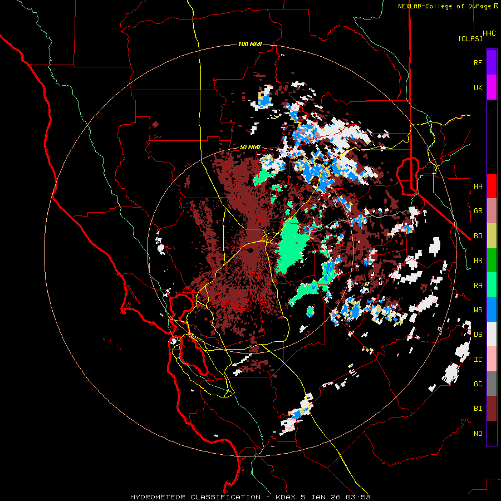
Task: Click the purple RF legend swatch
Action: pos(492,62)
